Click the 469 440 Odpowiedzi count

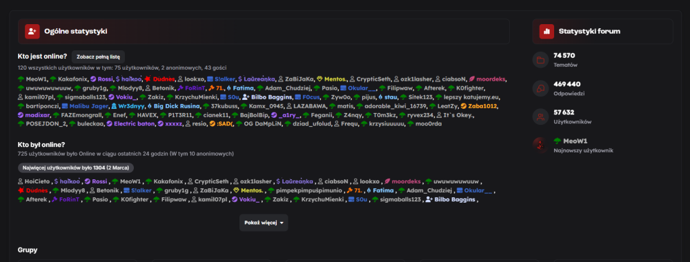point(566,84)
